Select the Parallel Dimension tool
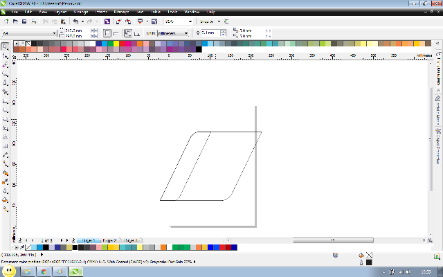443x277 pixels. [5, 155]
